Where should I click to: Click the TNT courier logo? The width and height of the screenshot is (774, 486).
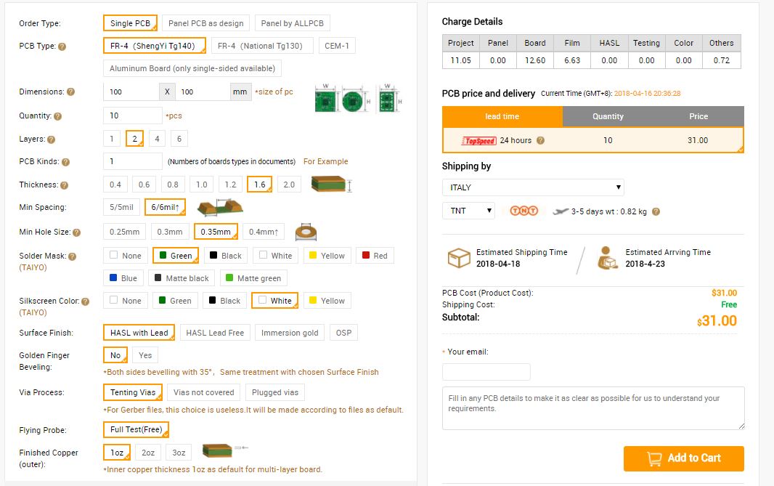(x=524, y=211)
